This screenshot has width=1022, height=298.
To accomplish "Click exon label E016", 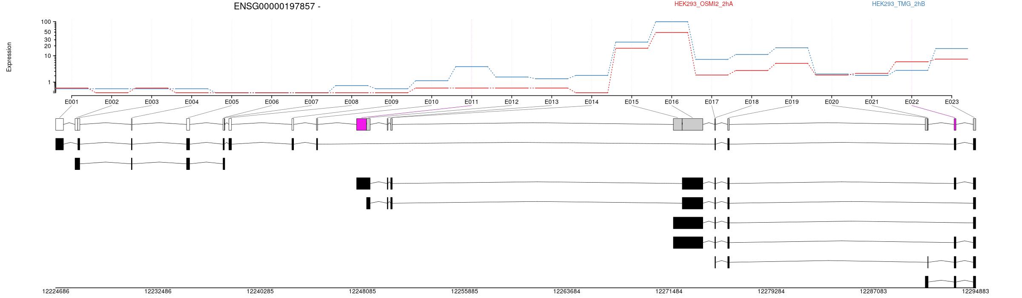I will coord(672,102).
